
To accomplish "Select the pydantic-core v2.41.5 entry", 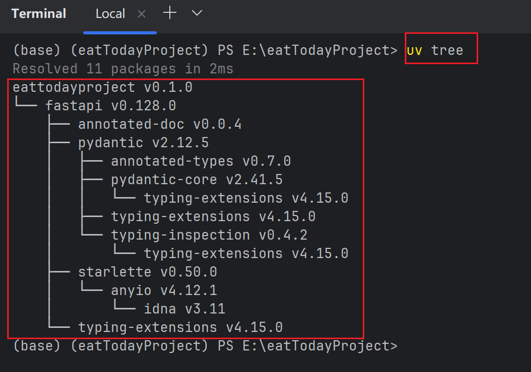I will point(196,180).
